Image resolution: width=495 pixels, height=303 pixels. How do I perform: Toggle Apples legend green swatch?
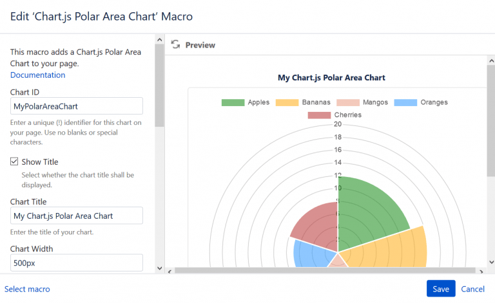tap(233, 102)
